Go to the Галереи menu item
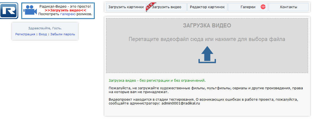The width and height of the screenshot is (316, 124). 248,7
